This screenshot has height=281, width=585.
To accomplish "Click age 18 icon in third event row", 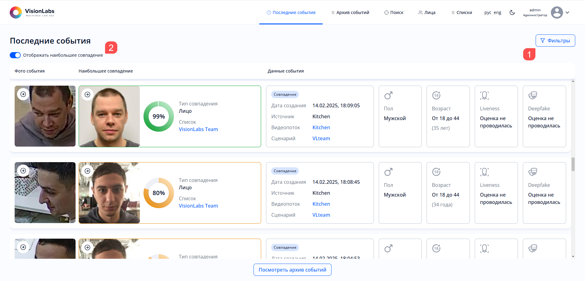I will coord(436,248).
